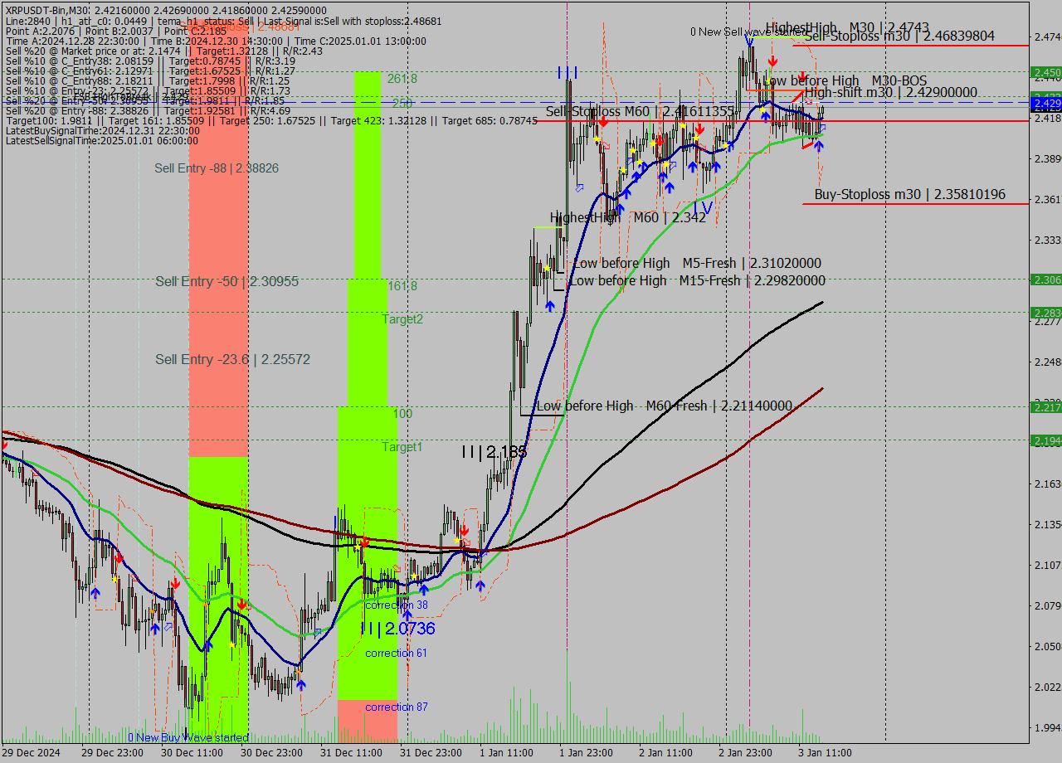Click the '29 Dec 2024' time axis label
1062x763 pixels.
(31, 753)
